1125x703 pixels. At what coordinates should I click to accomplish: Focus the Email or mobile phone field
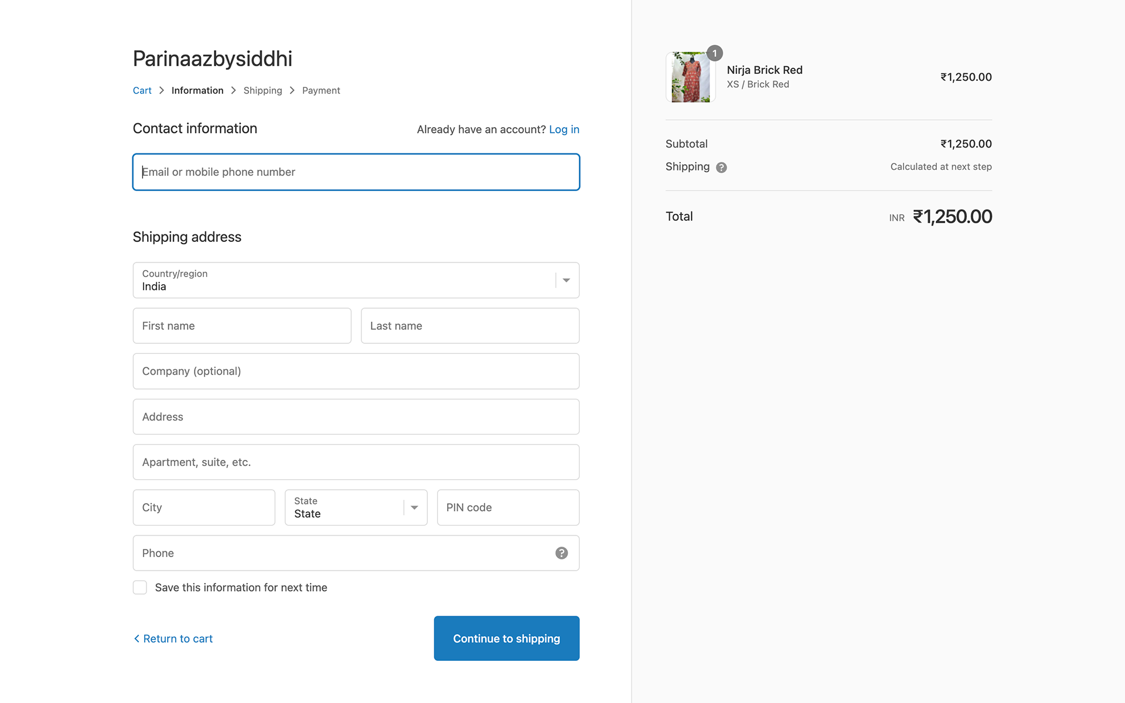click(x=356, y=172)
